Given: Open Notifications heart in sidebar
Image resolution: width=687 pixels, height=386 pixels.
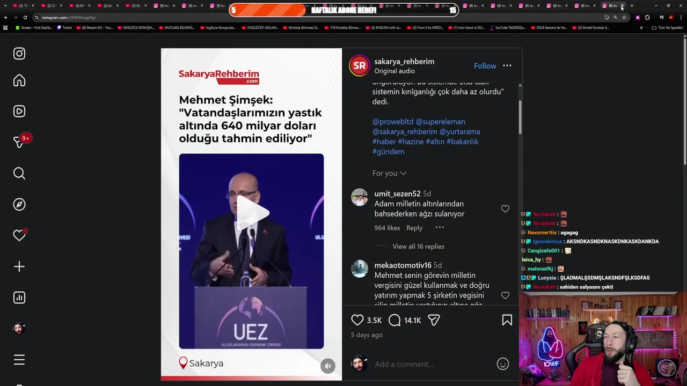Looking at the screenshot, I should pos(19,235).
